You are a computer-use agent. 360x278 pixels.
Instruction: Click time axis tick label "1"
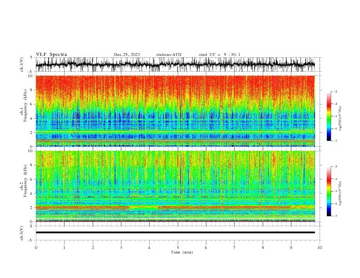64,248
